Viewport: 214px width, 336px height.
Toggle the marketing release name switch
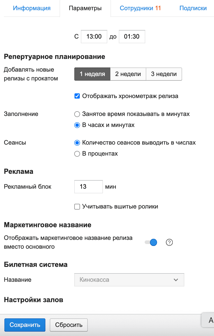coord(151,242)
